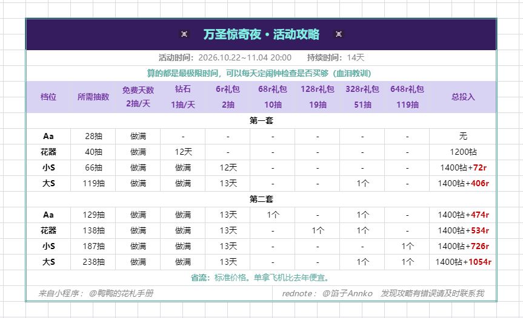Click the skull icon right of the title
The height and width of the screenshot is (318, 523).
(339, 34)
